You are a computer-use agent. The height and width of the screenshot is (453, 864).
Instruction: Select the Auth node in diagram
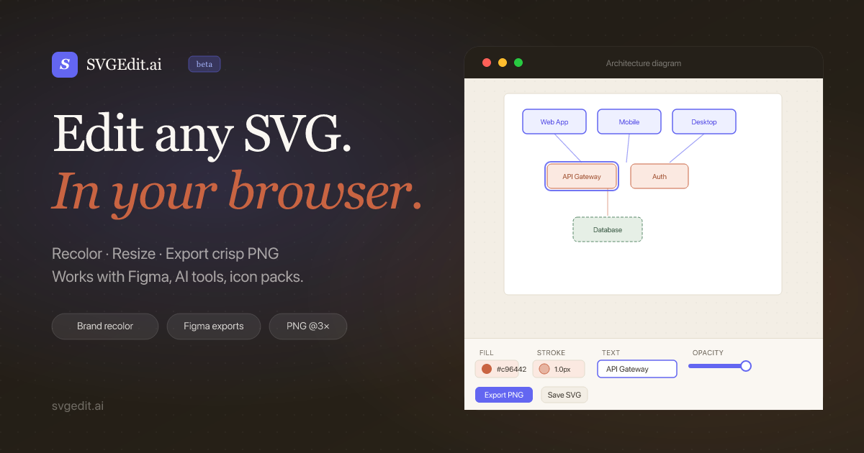(x=660, y=176)
